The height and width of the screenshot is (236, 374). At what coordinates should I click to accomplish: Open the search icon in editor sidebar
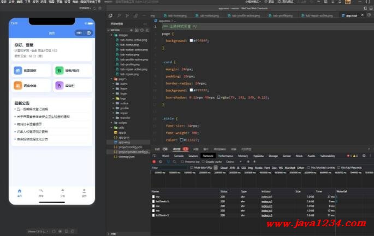pos(119,16)
